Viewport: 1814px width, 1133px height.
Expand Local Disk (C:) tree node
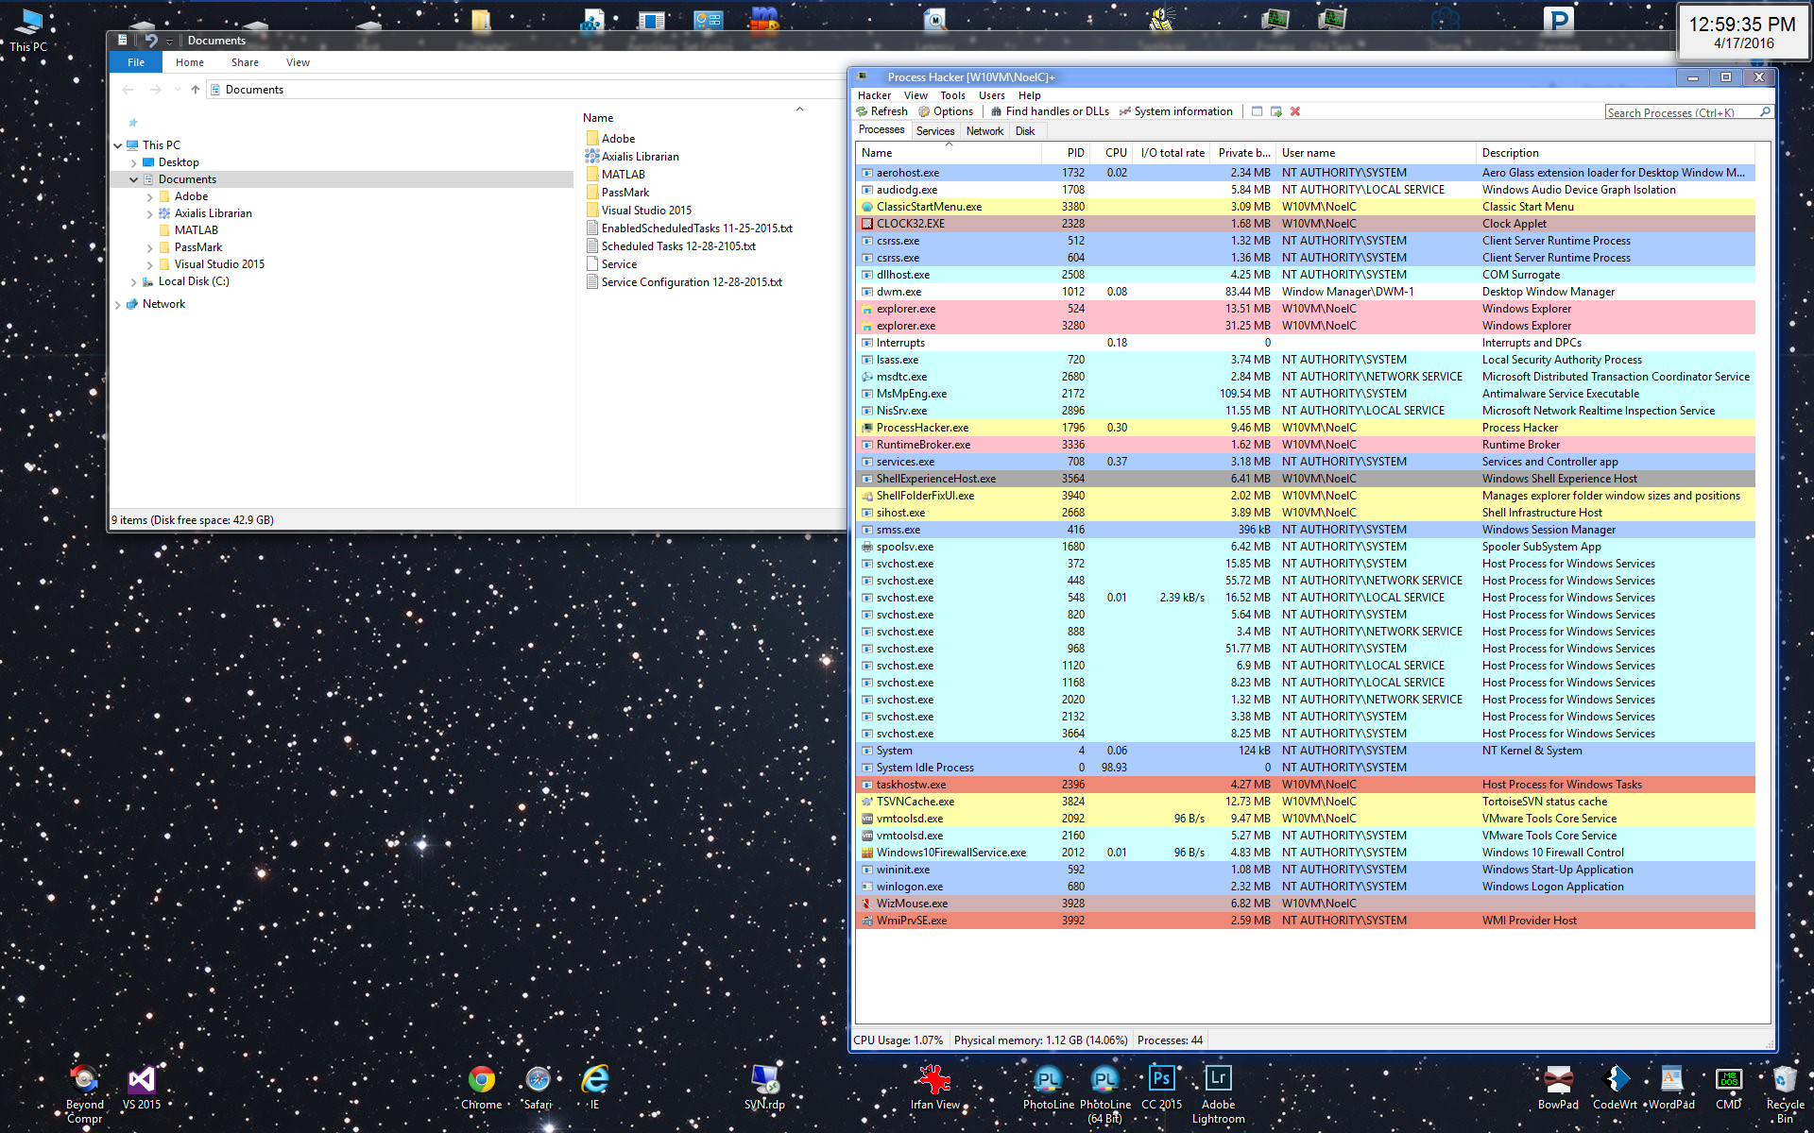click(133, 281)
